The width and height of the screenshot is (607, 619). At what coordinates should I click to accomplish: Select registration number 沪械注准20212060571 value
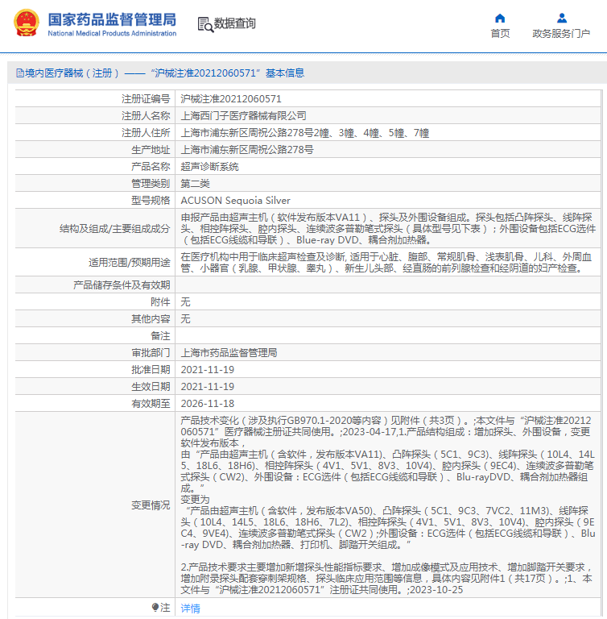tap(231, 98)
